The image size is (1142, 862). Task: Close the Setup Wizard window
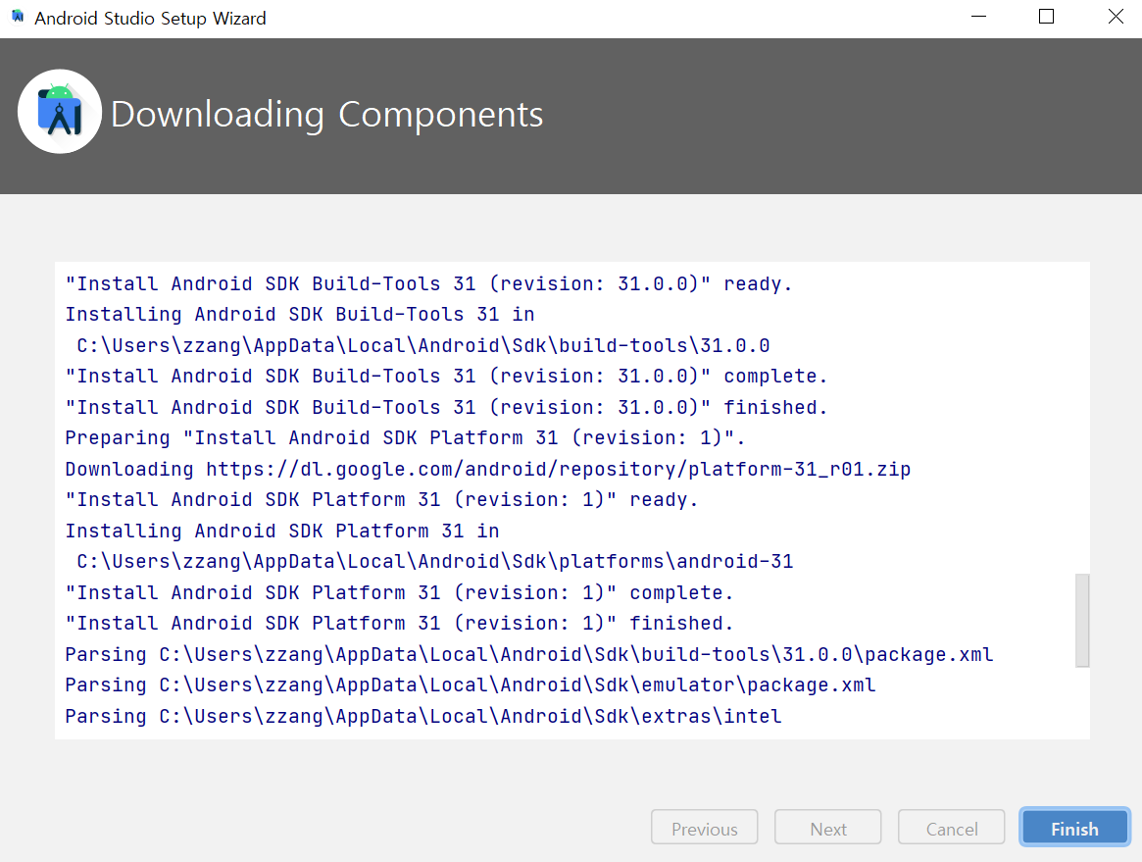pyautogui.click(x=1116, y=17)
